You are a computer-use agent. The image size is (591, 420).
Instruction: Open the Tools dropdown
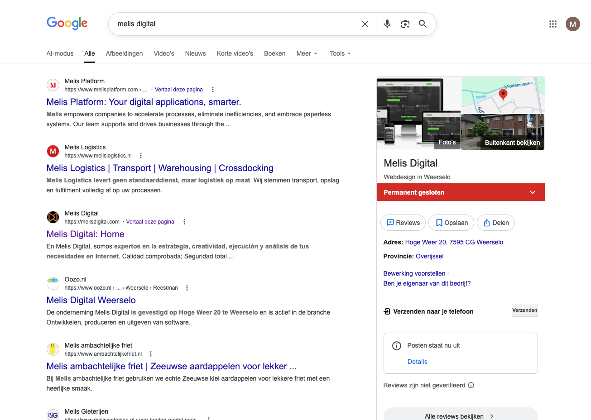340,53
